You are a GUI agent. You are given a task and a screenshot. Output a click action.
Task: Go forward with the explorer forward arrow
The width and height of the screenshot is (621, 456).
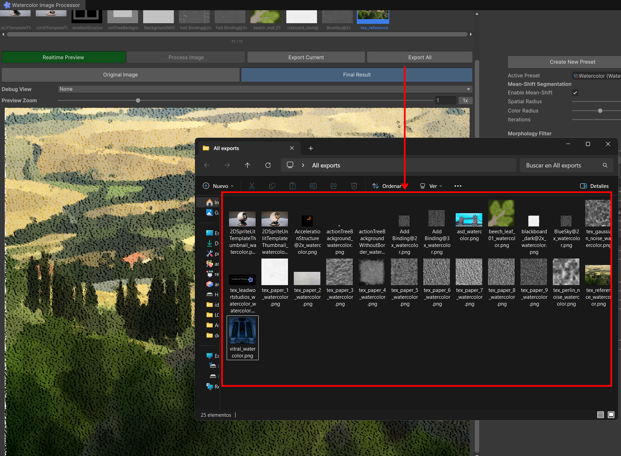[x=227, y=165]
